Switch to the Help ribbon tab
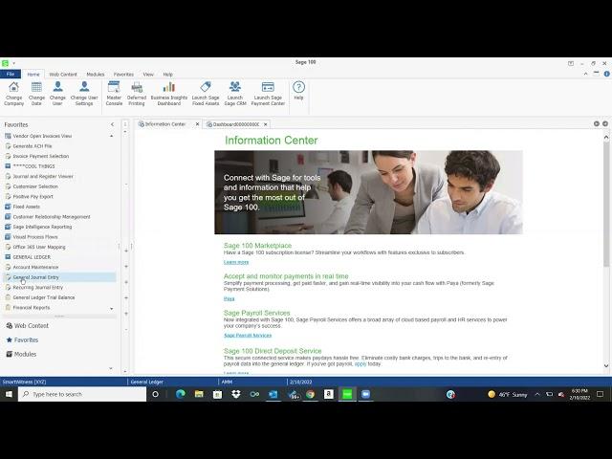This screenshot has width=612, height=459. click(x=168, y=75)
